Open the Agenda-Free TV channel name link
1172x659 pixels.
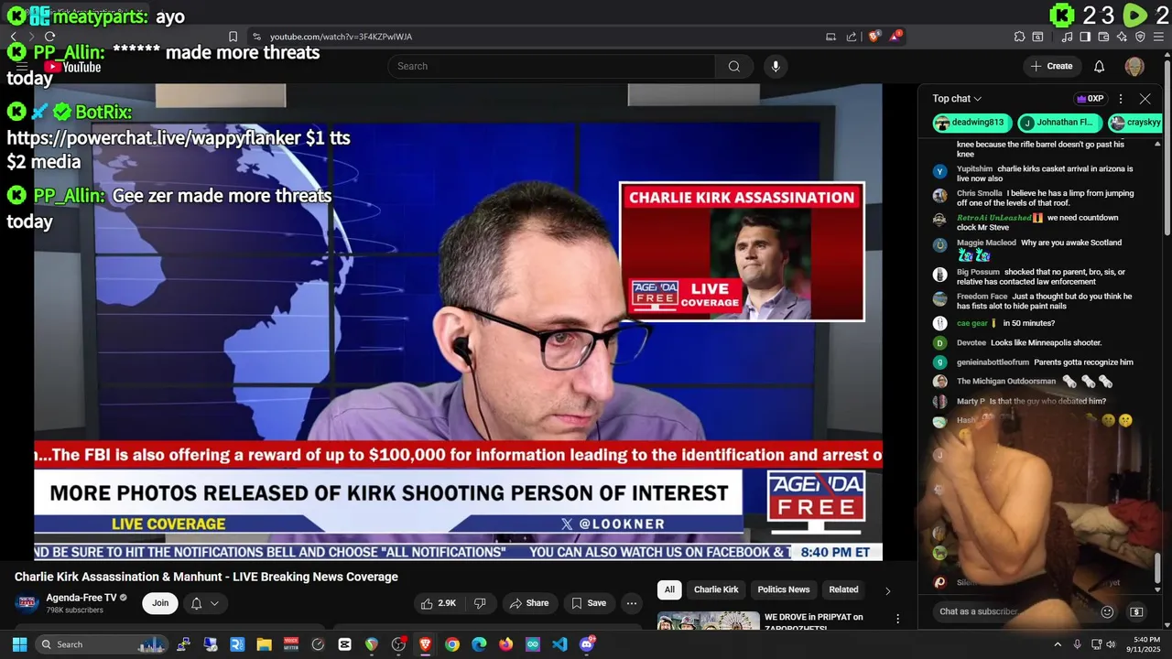(x=81, y=598)
